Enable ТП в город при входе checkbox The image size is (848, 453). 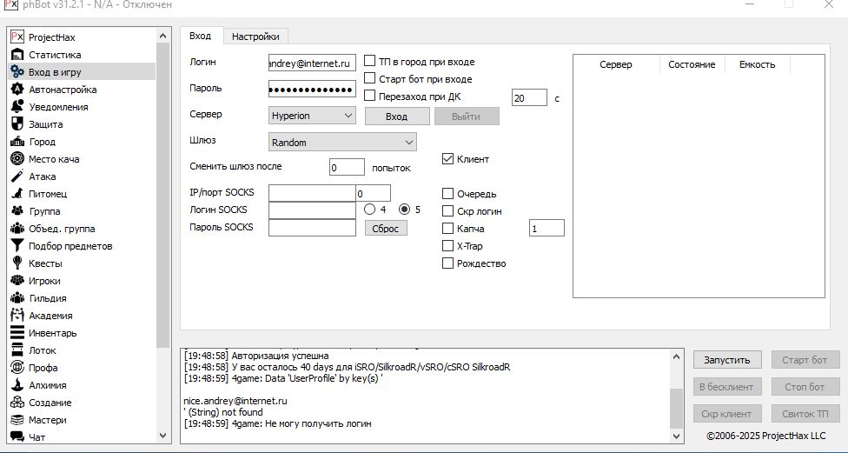click(370, 62)
